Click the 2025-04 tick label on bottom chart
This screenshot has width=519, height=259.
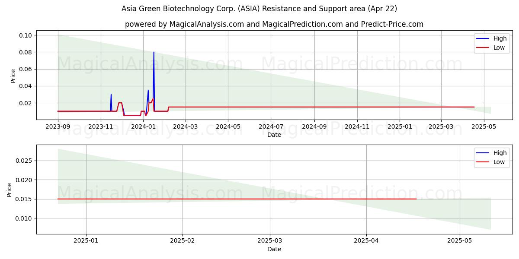[366, 241]
